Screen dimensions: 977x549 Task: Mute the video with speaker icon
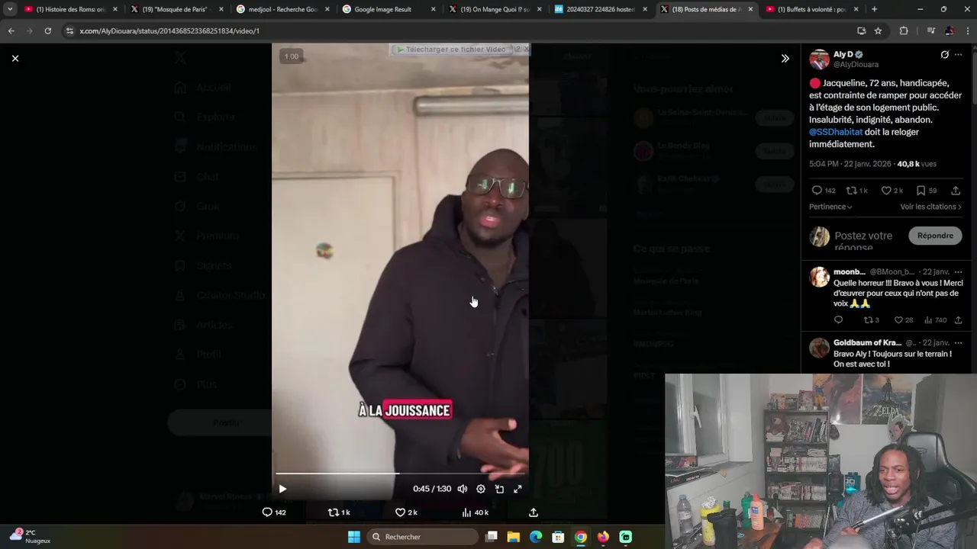click(x=463, y=489)
